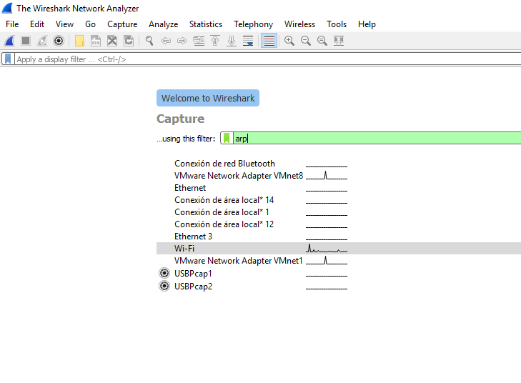
Task: Click the VMnet8 traffic sparkline graph
Action: 327,175
